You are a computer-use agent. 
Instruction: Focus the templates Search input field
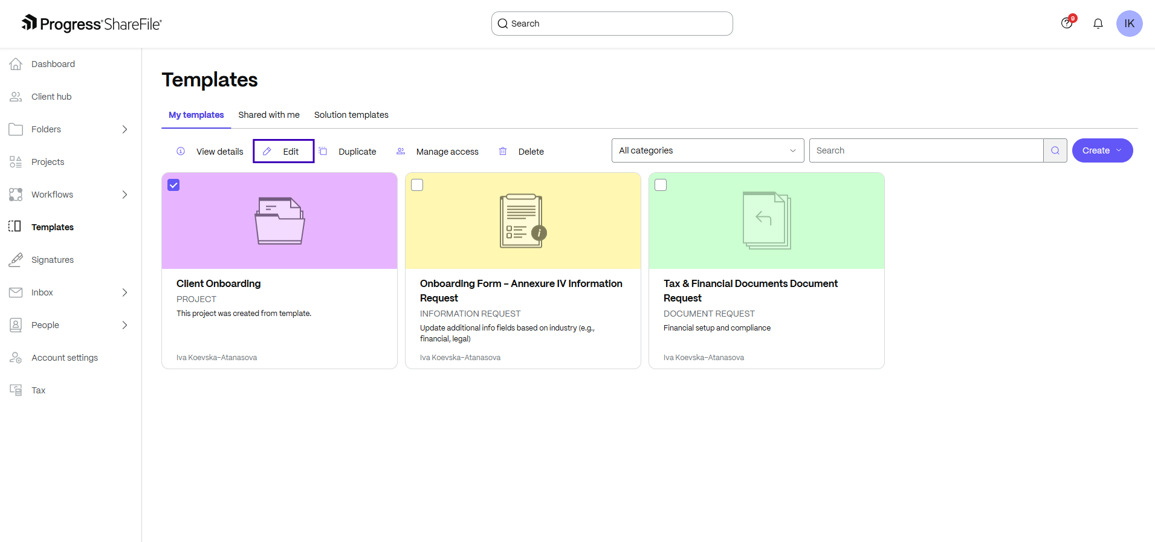[927, 150]
